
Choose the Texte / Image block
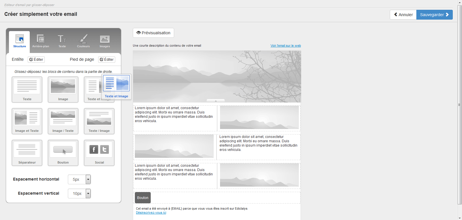click(x=99, y=121)
